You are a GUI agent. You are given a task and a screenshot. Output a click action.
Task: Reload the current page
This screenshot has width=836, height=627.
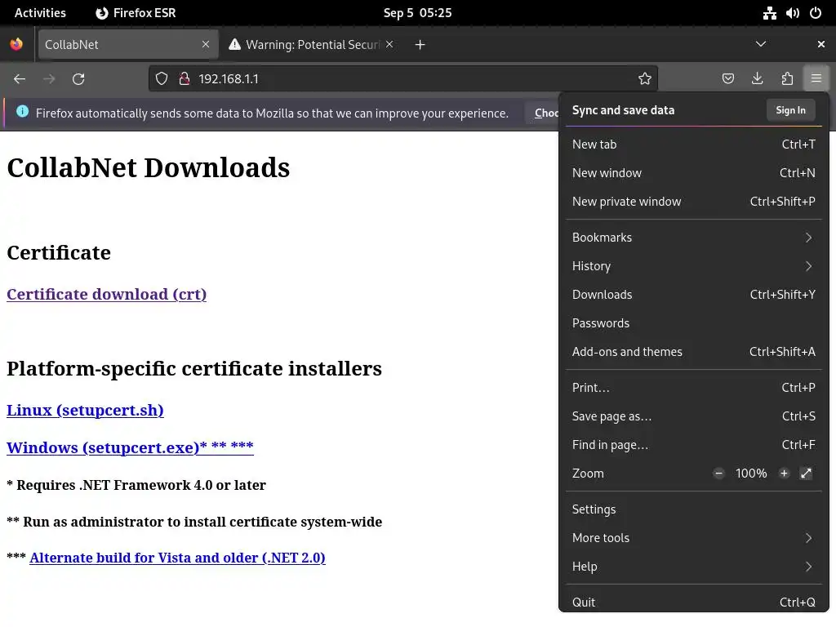[x=78, y=79]
